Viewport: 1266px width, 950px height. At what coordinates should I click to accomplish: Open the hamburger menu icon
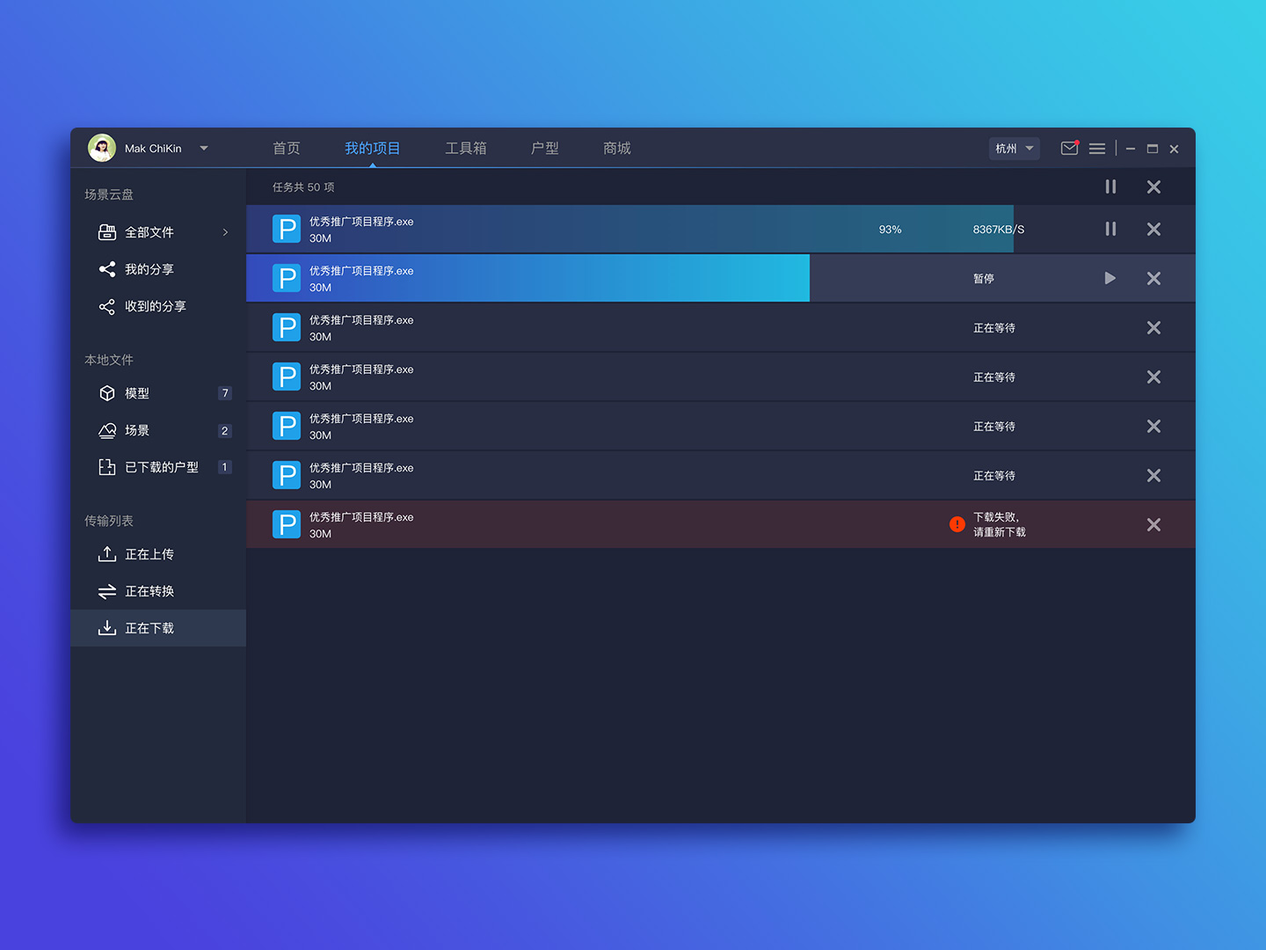[x=1097, y=149]
